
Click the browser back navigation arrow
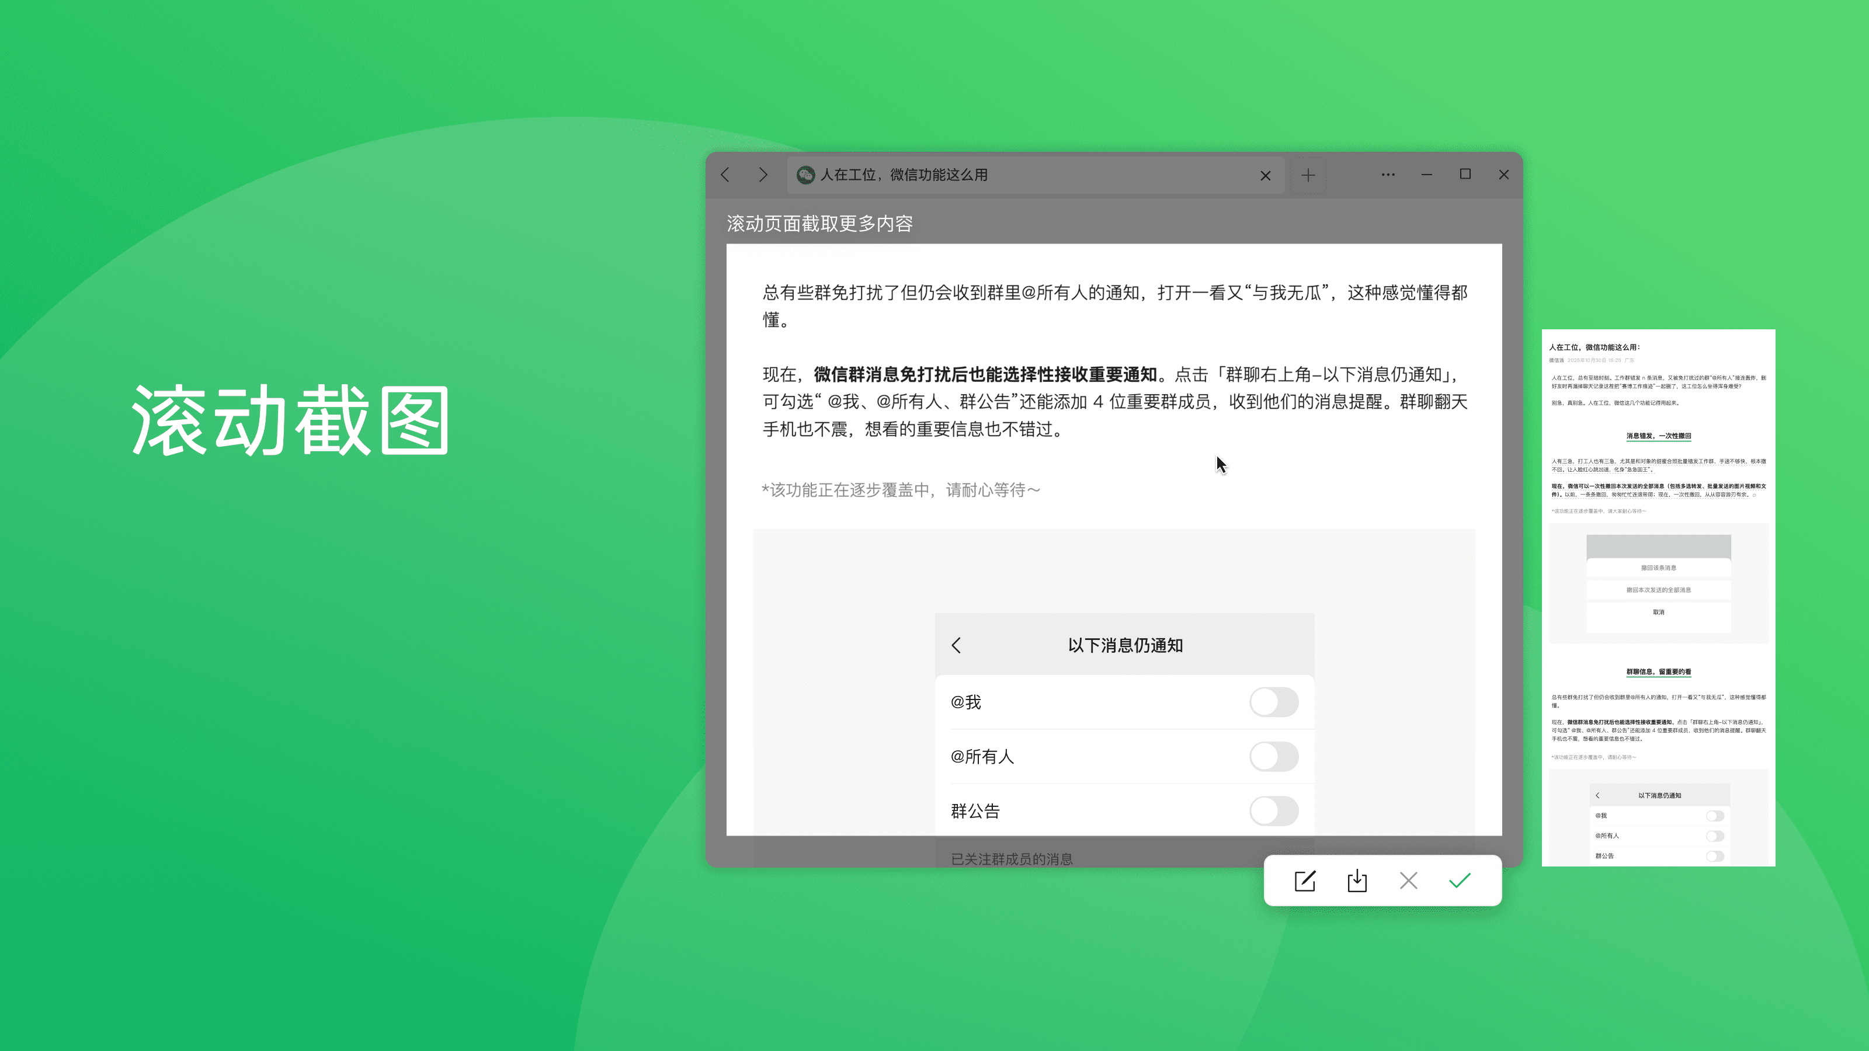pyautogui.click(x=725, y=175)
